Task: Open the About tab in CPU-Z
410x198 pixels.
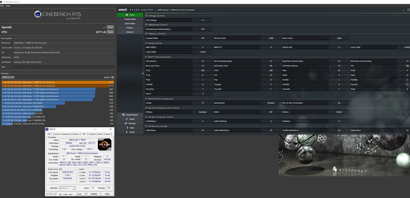Action: [108, 134]
